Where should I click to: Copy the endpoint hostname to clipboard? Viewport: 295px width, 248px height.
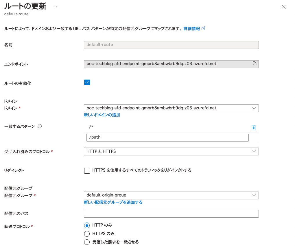click(255, 63)
